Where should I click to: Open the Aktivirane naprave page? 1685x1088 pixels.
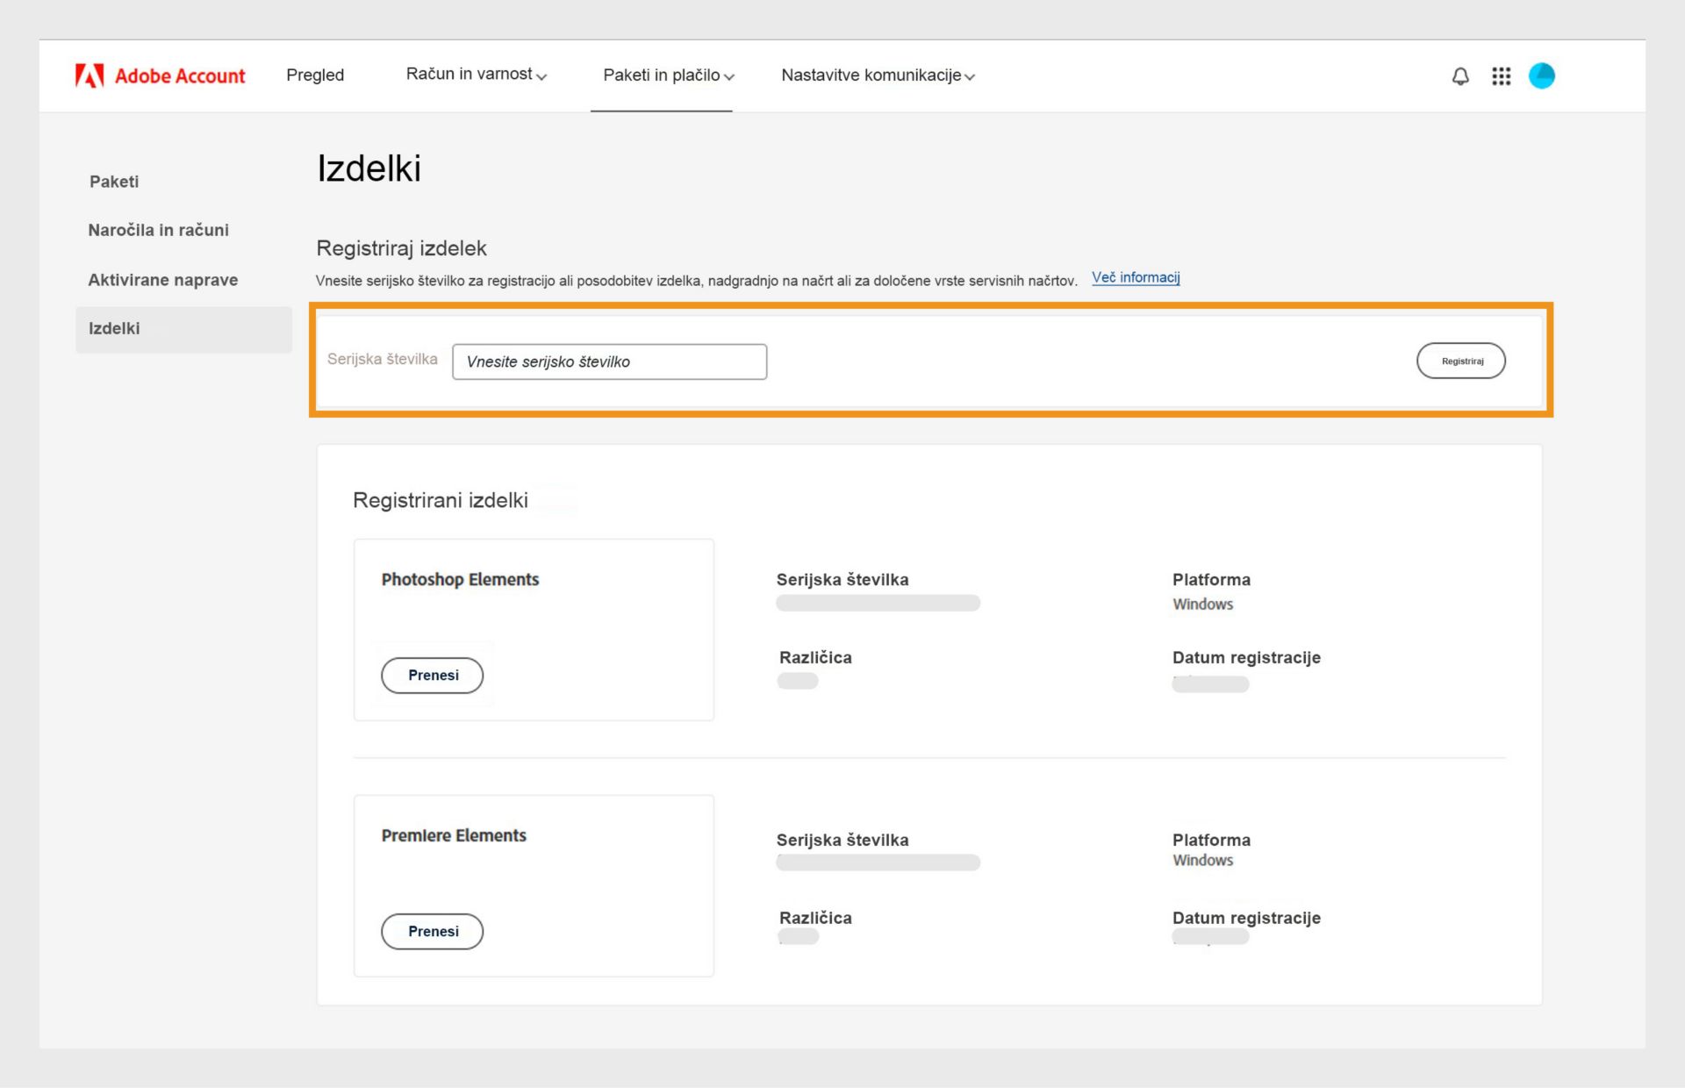162,280
